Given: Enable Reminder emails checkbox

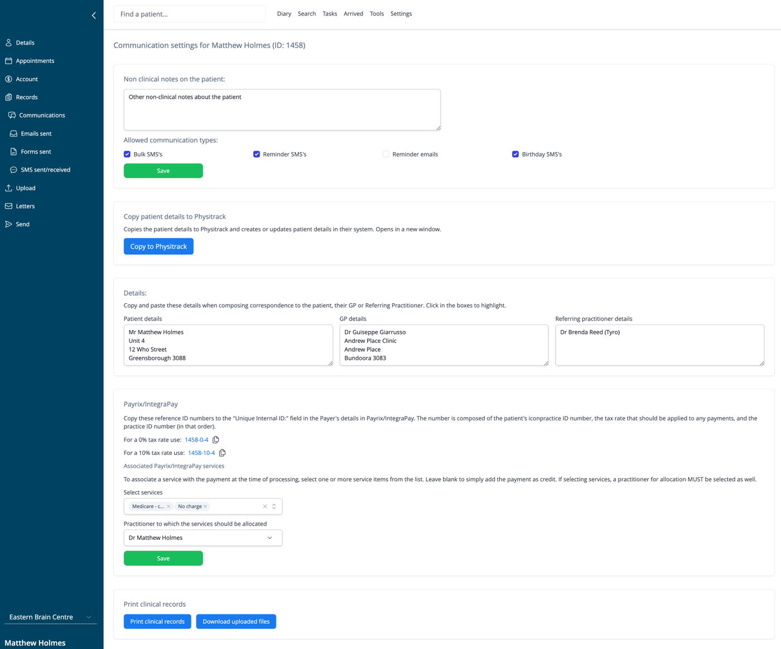Looking at the screenshot, I should click(x=386, y=154).
